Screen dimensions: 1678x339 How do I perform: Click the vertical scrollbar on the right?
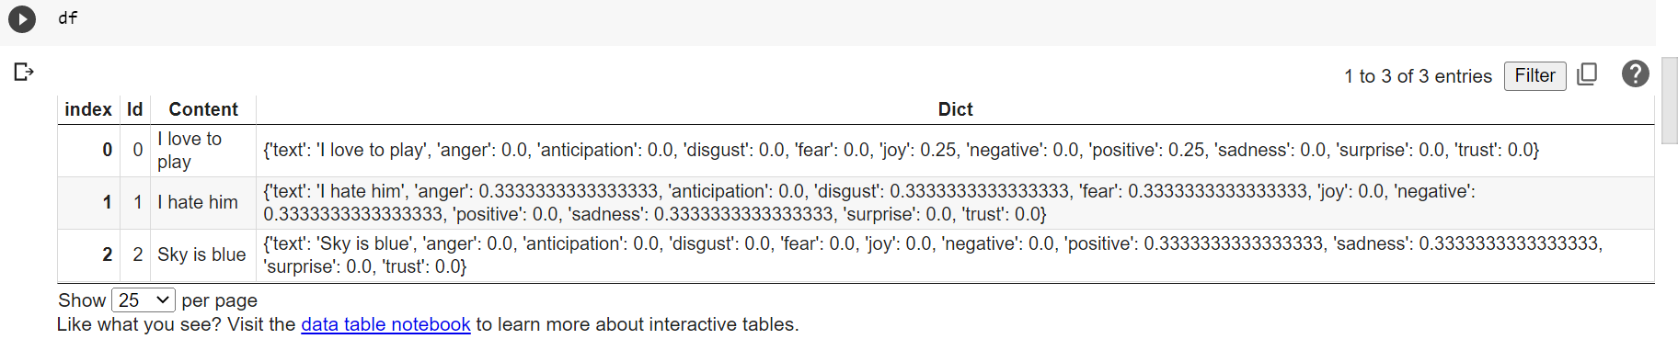coord(1669,101)
